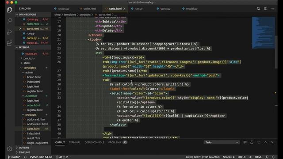The height and width of the screenshot is (159, 283).
Task: Change the LF end of line setting
Action: (x=250, y=157)
